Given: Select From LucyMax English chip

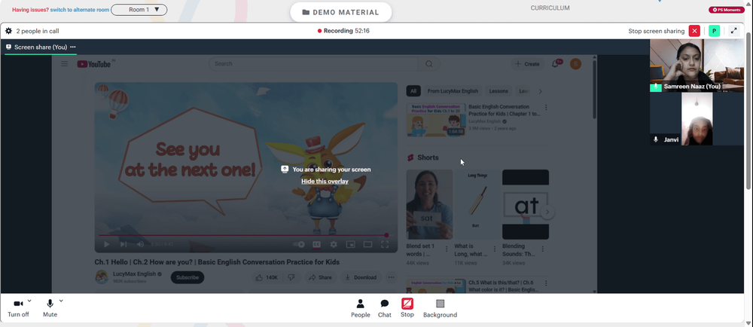Looking at the screenshot, I should coord(453,91).
